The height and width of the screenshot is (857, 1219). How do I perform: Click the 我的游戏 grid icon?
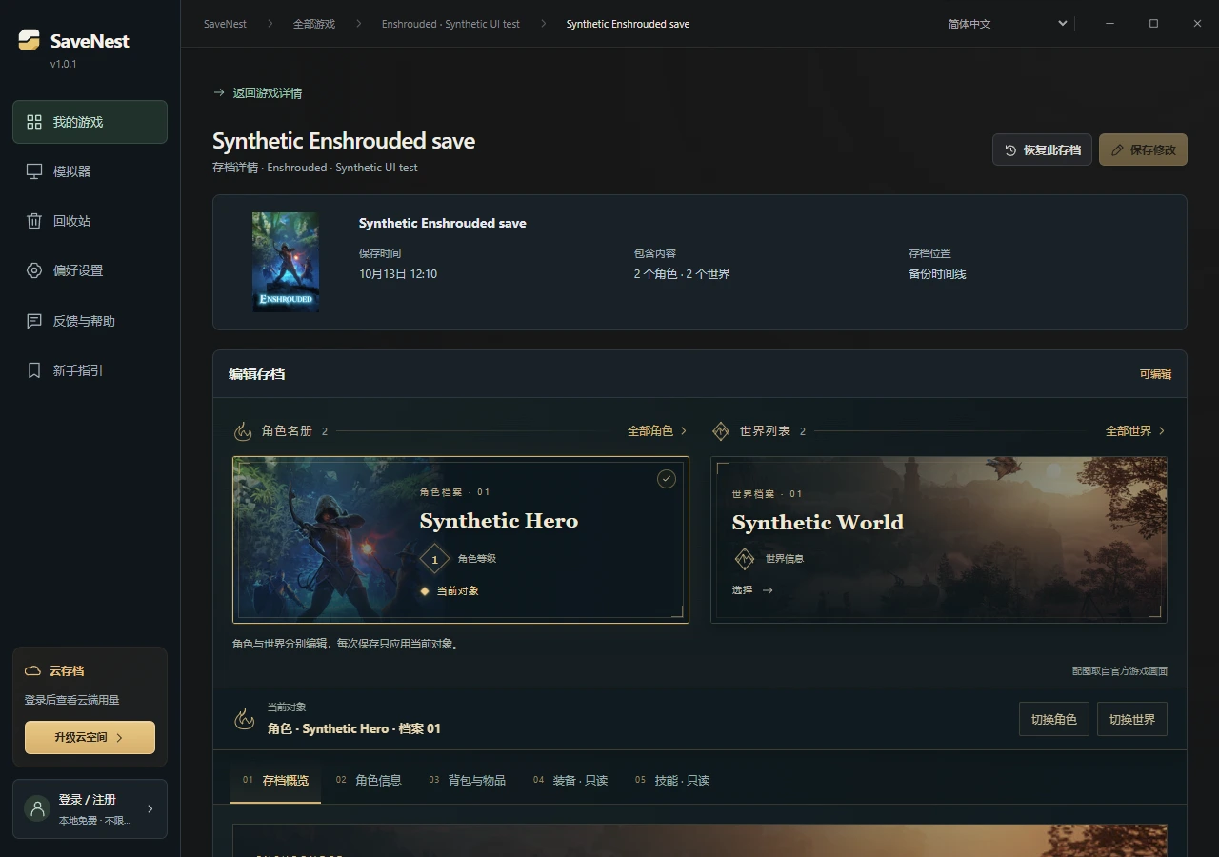pyautogui.click(x=34, y=122)
